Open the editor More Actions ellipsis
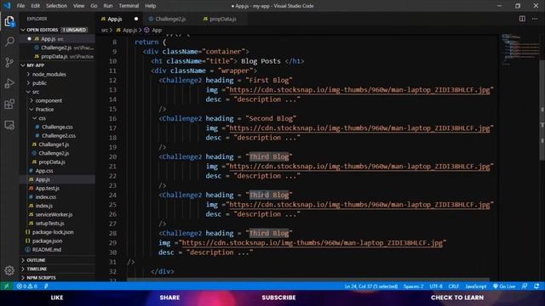 (535, 19)
